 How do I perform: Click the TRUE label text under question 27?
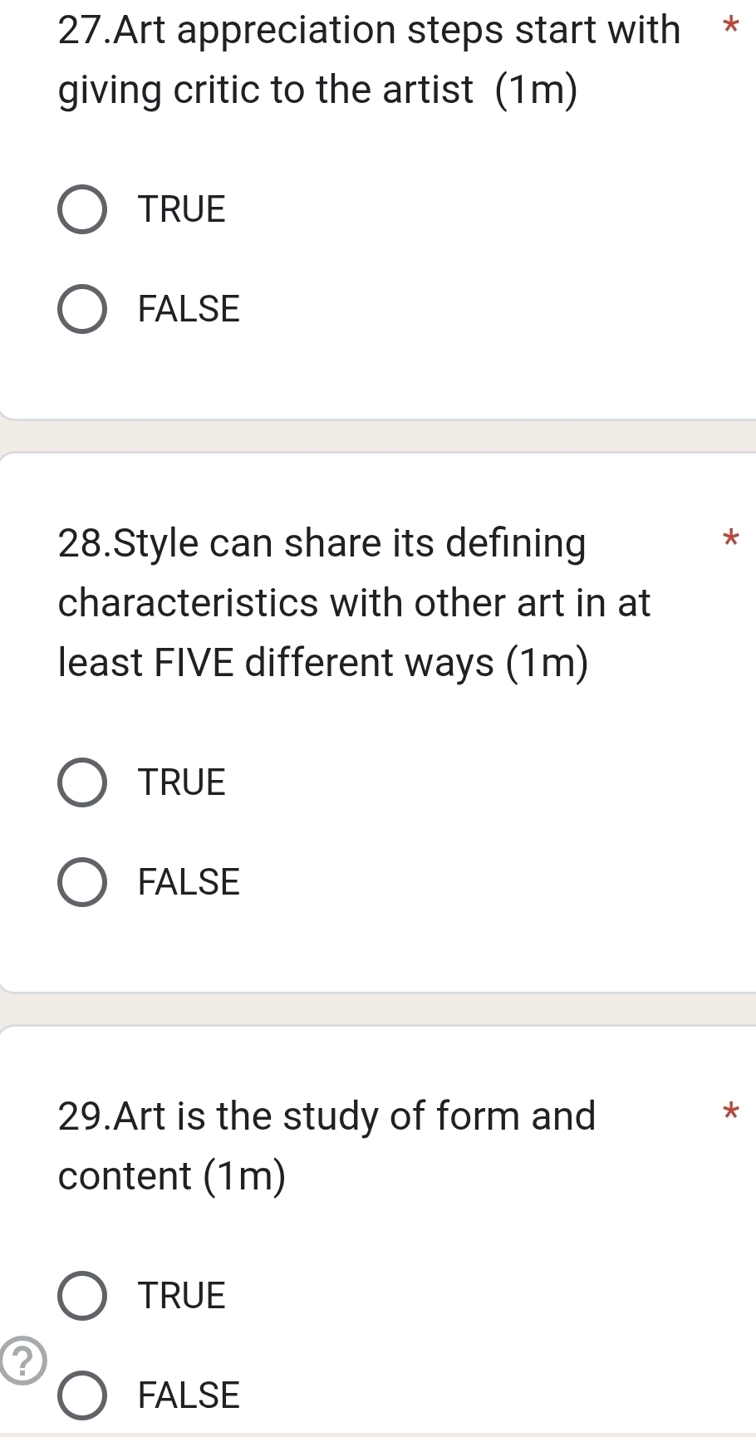click(182, 209)
